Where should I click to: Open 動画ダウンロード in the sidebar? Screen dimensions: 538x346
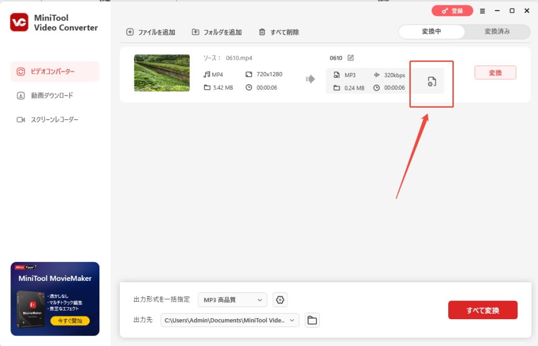51,96
